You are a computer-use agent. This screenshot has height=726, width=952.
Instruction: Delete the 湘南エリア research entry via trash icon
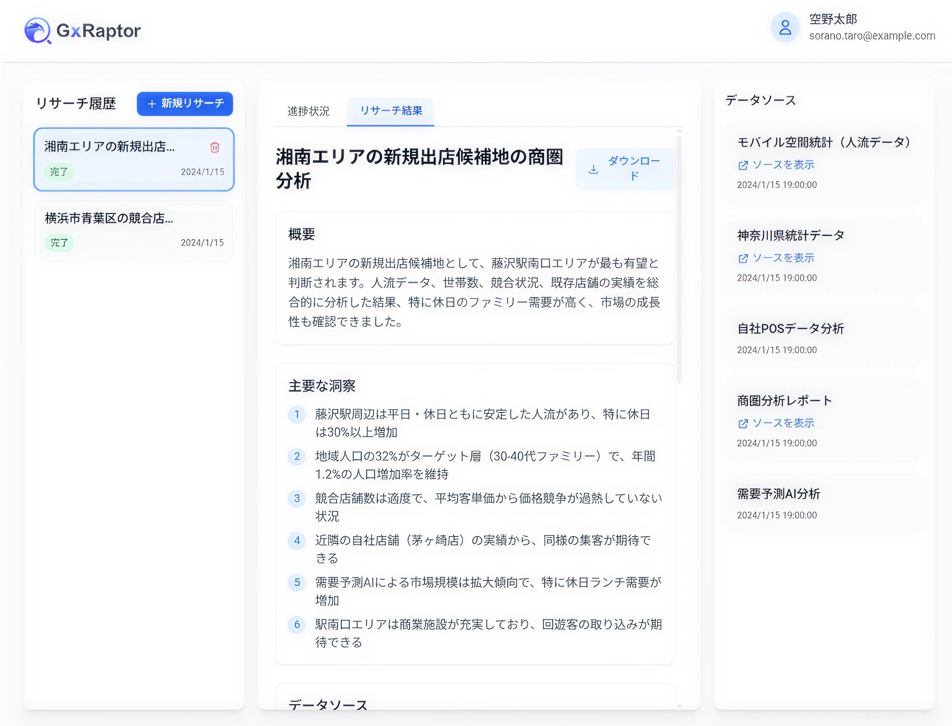(x=215, y=147)
